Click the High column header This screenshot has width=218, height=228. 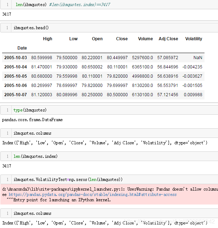[47, 39]
